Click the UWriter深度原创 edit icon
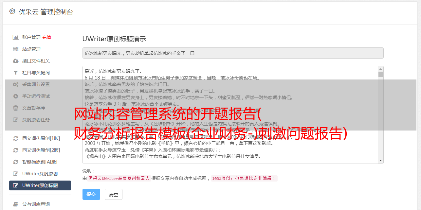This screenshot has height=210, width=421. (15, 174)
